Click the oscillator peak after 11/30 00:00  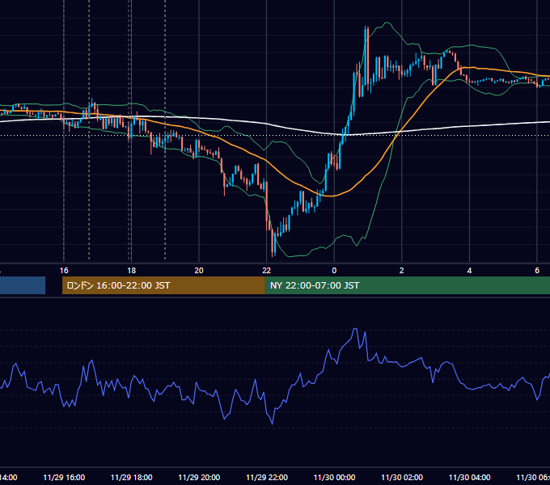tap(355, 329)
